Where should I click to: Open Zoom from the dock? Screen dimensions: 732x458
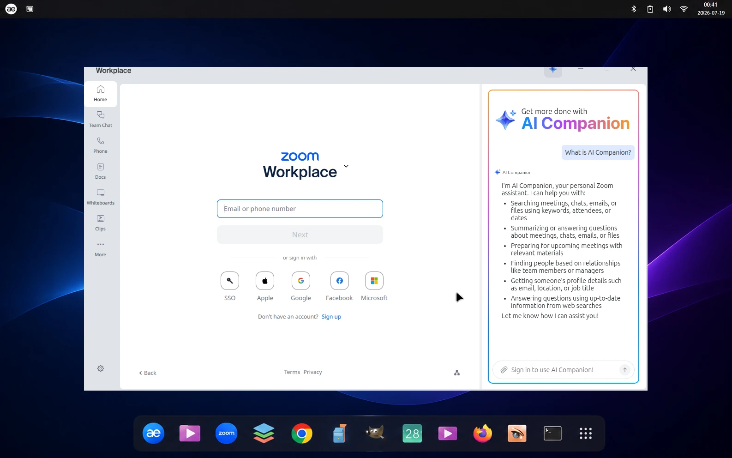click(227, 433)
